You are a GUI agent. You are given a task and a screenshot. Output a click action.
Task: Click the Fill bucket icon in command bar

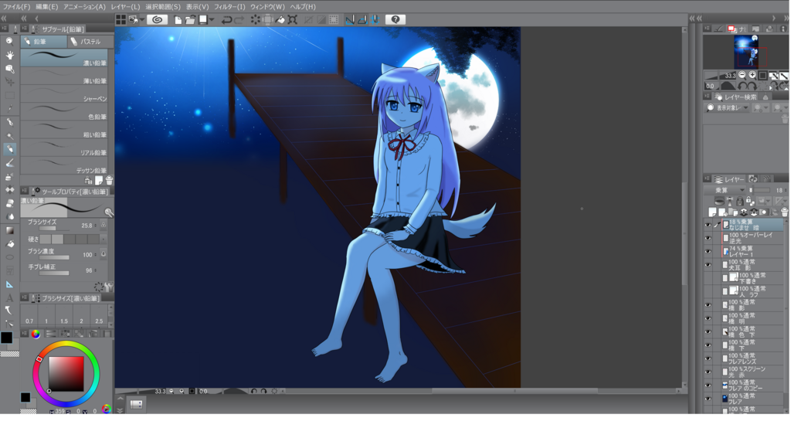(280, 19)
